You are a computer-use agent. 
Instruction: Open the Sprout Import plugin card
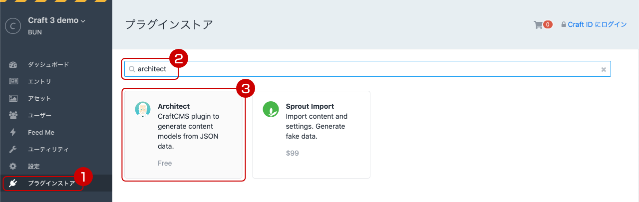tap(311, 135)
